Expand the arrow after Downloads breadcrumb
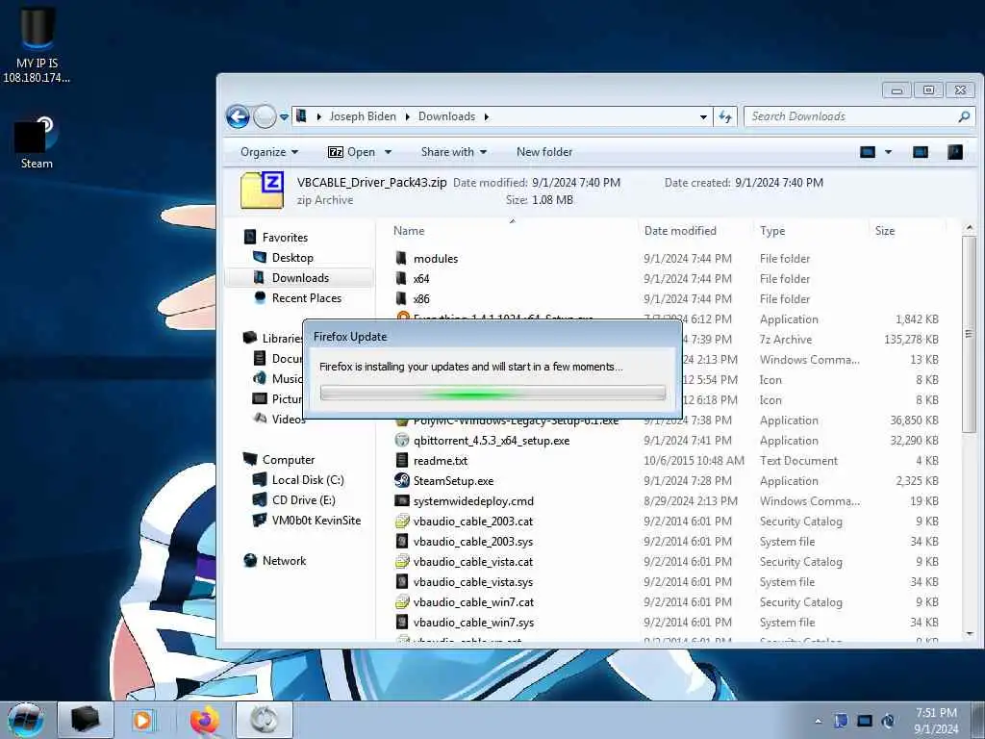This screenshot has height=739, width=985. point(486,116)
